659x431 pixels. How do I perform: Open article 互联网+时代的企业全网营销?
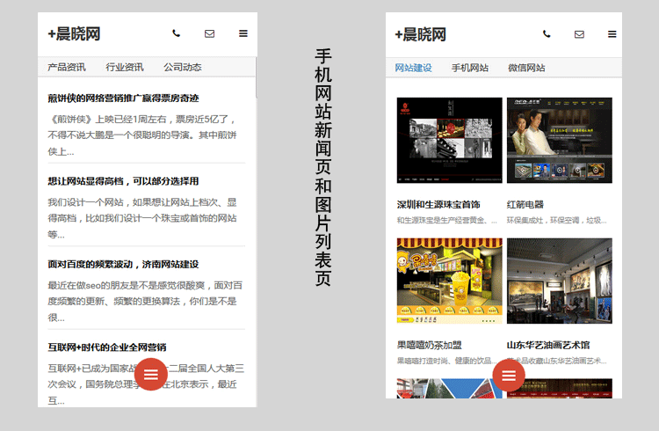[x=106, y=347]
